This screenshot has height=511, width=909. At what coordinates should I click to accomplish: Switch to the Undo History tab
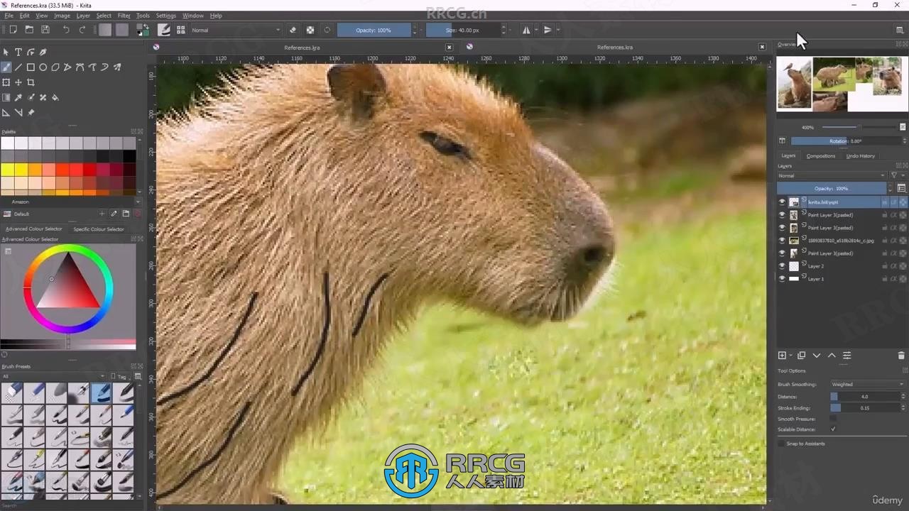[x=861, y=155]
